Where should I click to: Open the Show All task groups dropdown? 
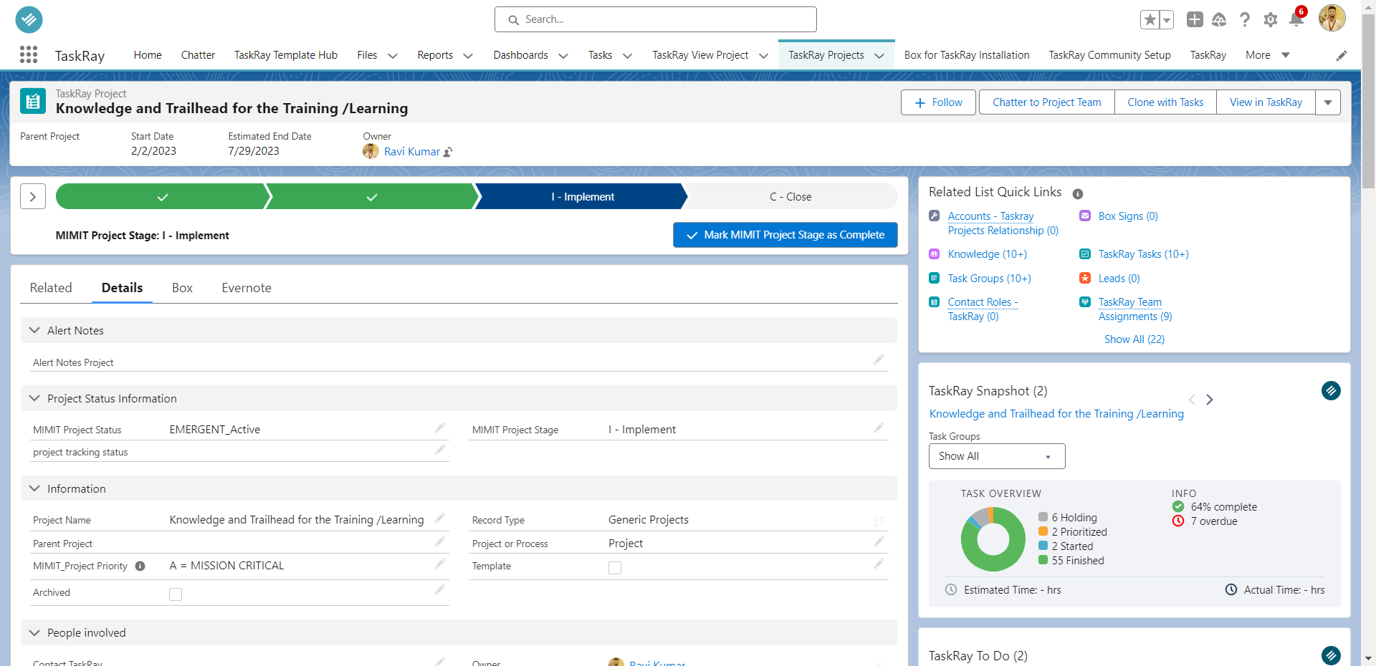(996, 456)
